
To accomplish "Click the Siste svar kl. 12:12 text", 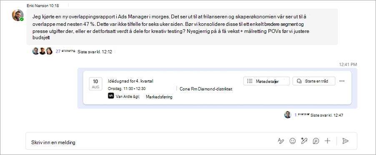I will [x=95, y=52].
